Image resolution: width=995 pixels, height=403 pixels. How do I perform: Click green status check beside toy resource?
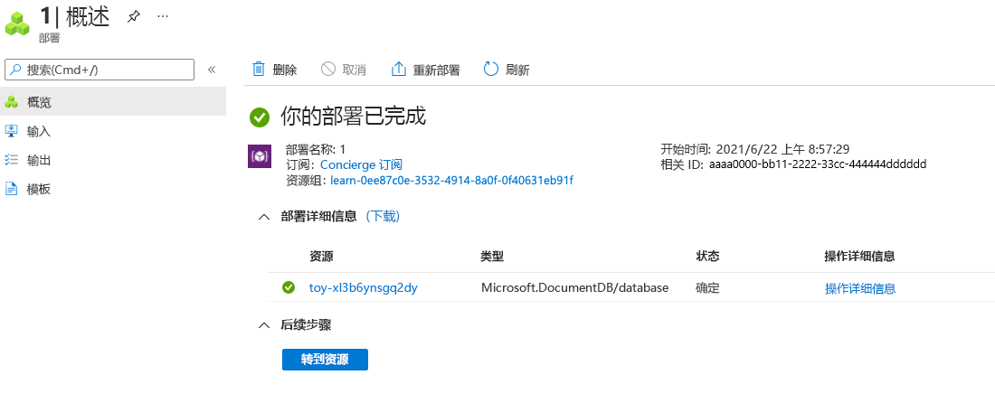click(x=289, y=287)
